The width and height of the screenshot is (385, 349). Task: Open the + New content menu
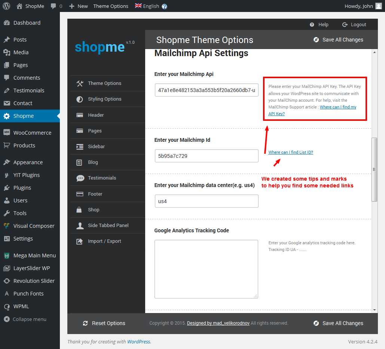coord(78,6)
